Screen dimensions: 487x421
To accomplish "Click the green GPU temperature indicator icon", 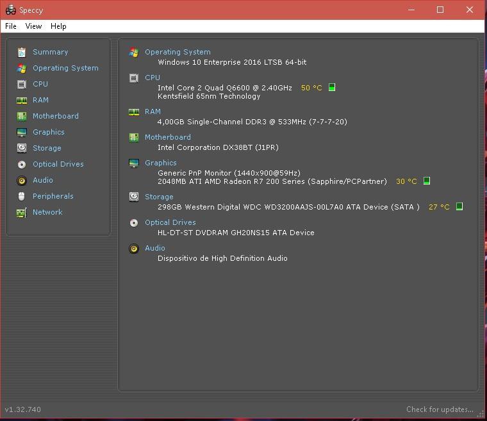I will coord(427,181).
